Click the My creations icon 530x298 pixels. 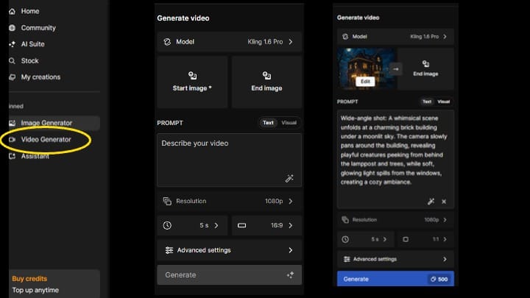(12, 77)
